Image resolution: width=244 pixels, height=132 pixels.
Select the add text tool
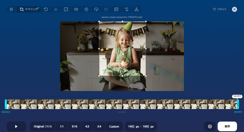tap(126, 9)
